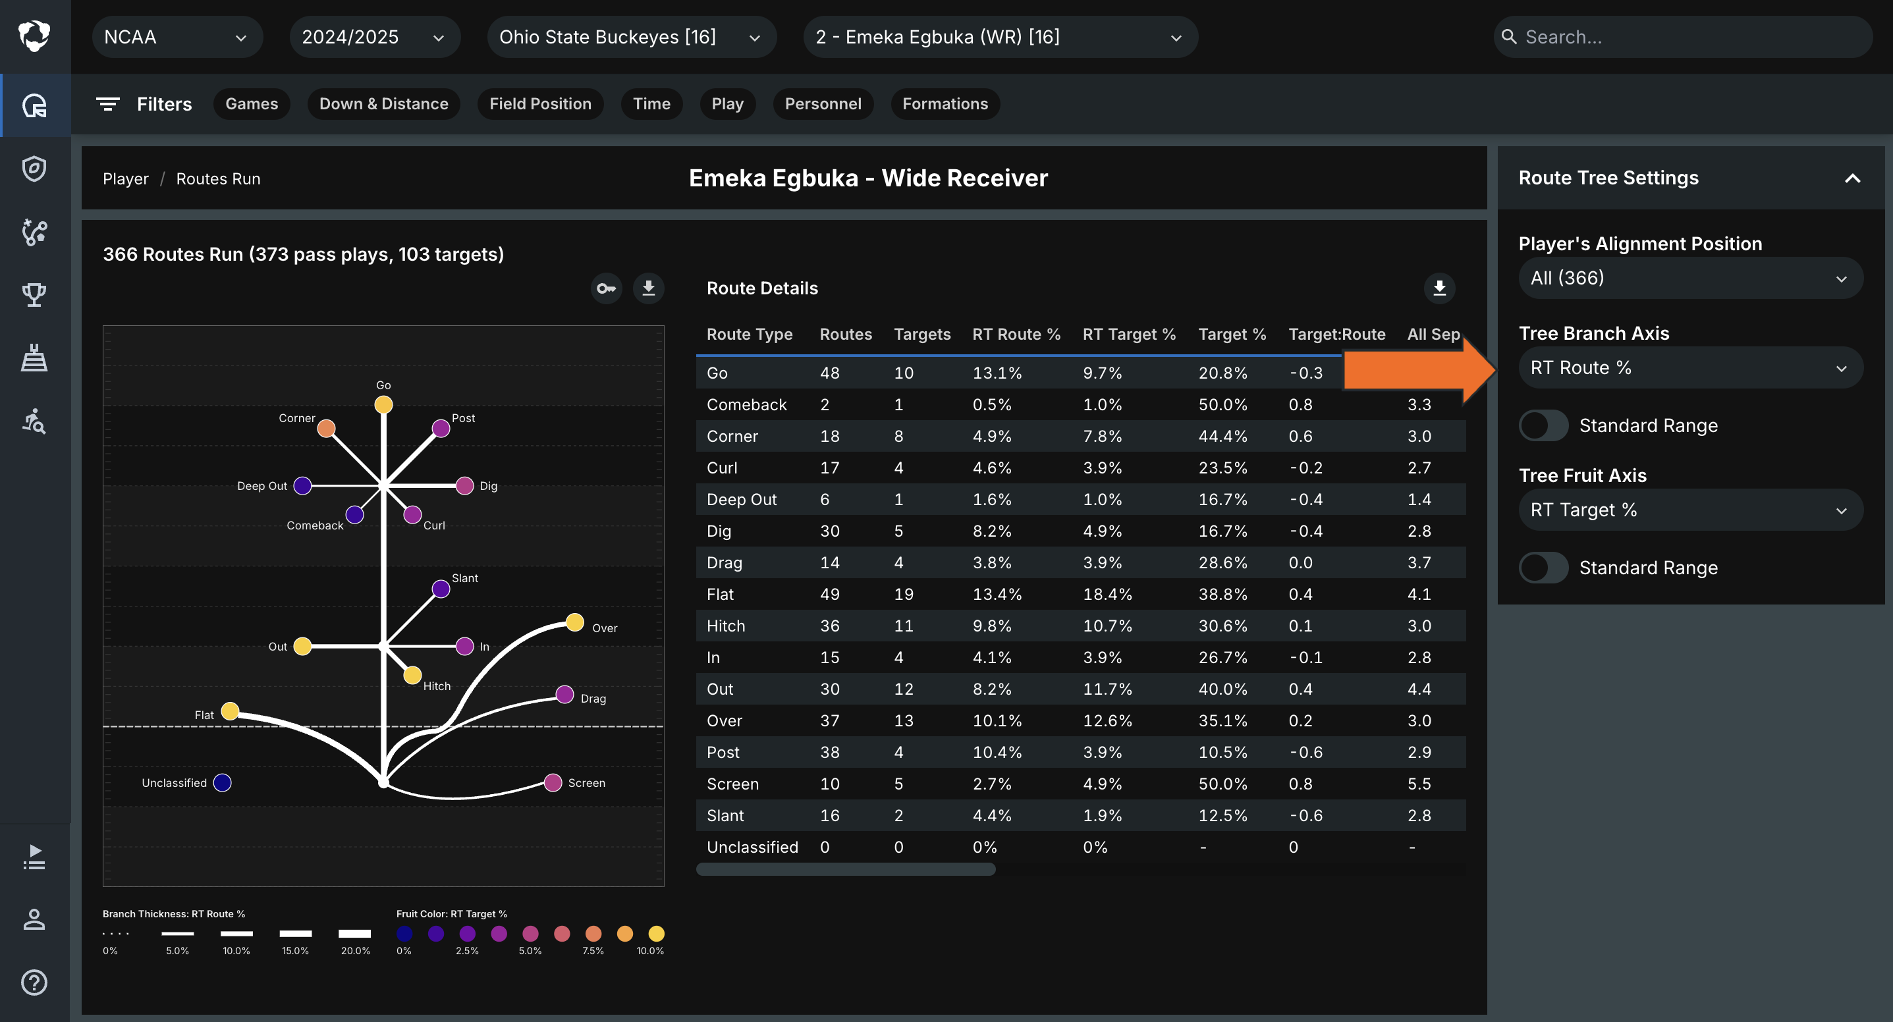
Task: Open the playlist sidebar icon
Action: click(x=34, y=857)
